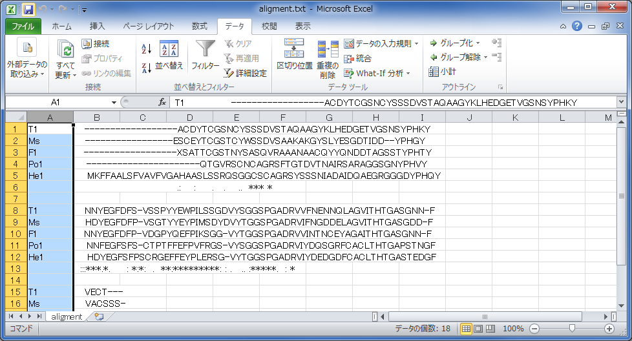This screenshot has height=341, width=632.
Task: Open the 数式 ribbon tab
Action: click(x=200, y=26)
